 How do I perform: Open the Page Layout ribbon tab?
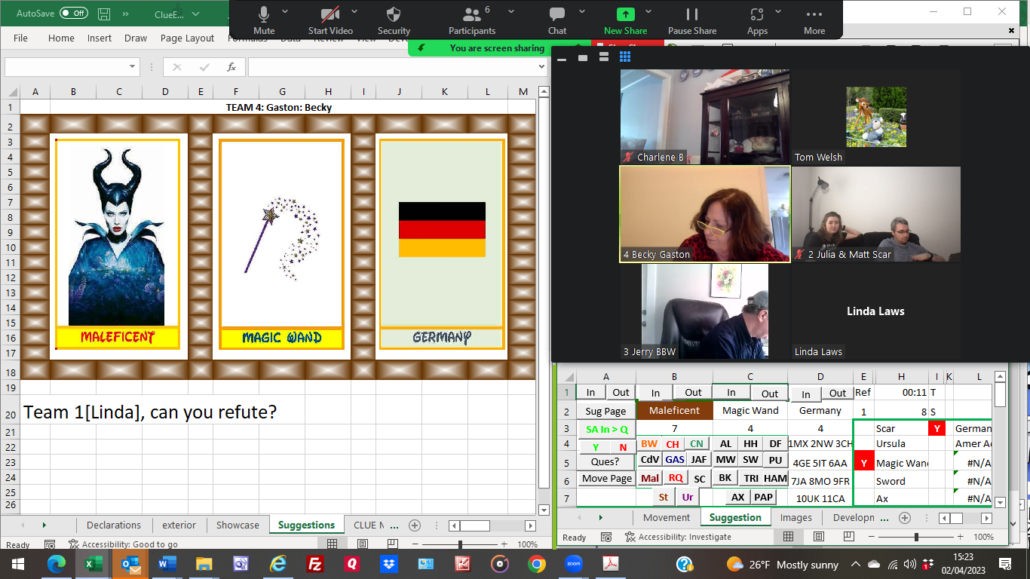pos(187,38)
